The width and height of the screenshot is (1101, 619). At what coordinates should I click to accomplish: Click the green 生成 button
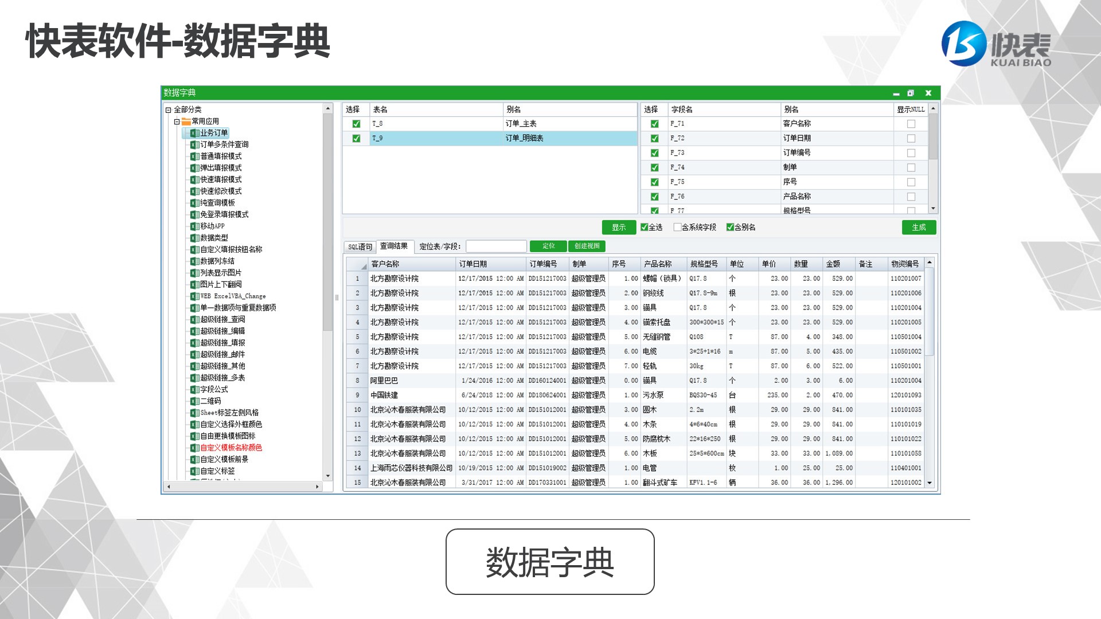click(x=919, y=228)
